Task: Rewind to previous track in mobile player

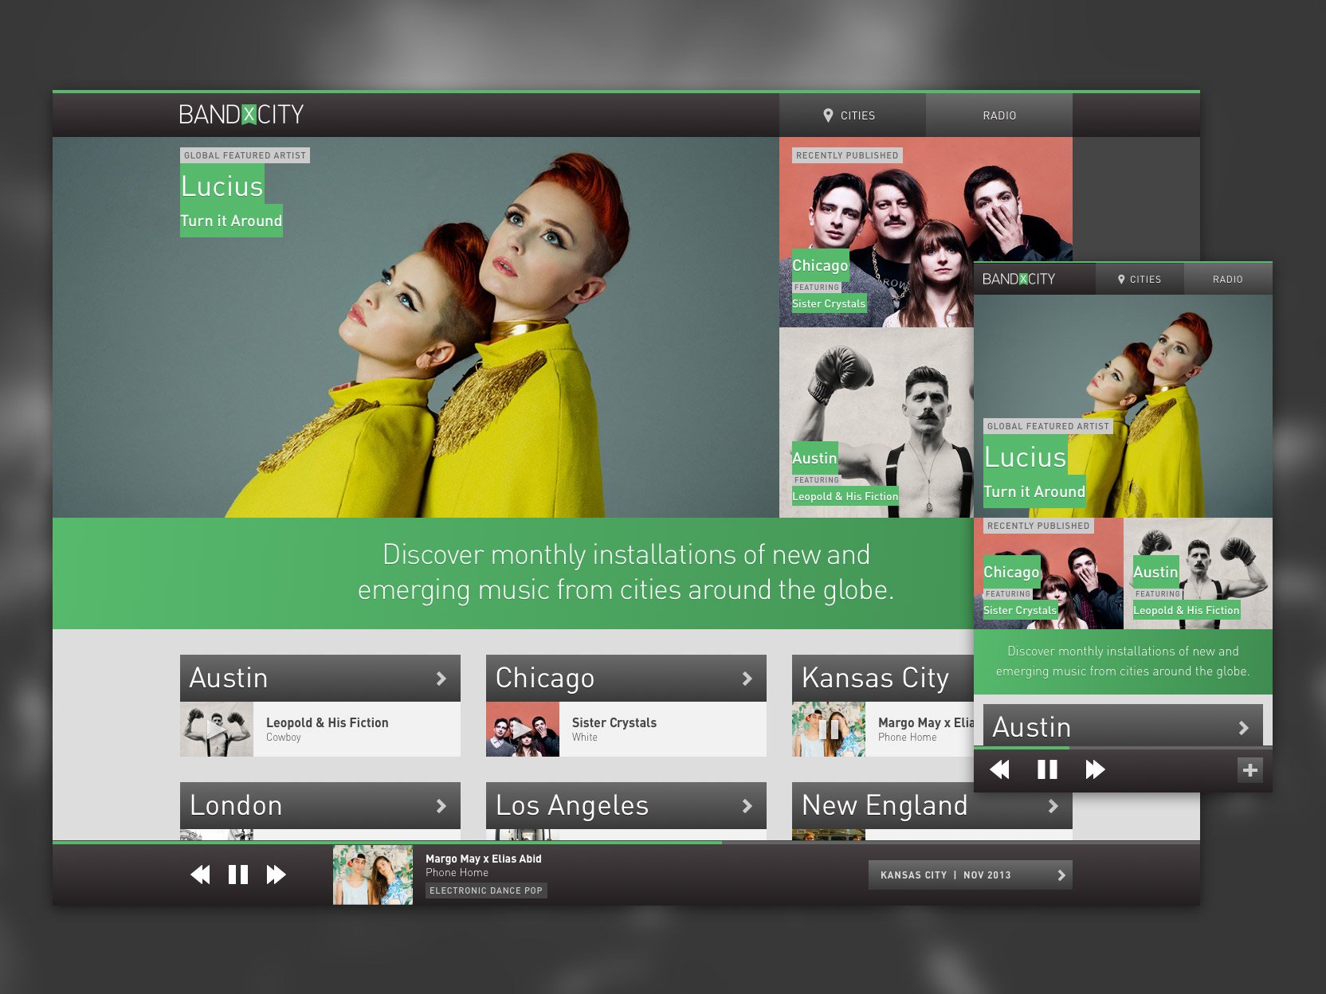Action: (x=999, y=769)
